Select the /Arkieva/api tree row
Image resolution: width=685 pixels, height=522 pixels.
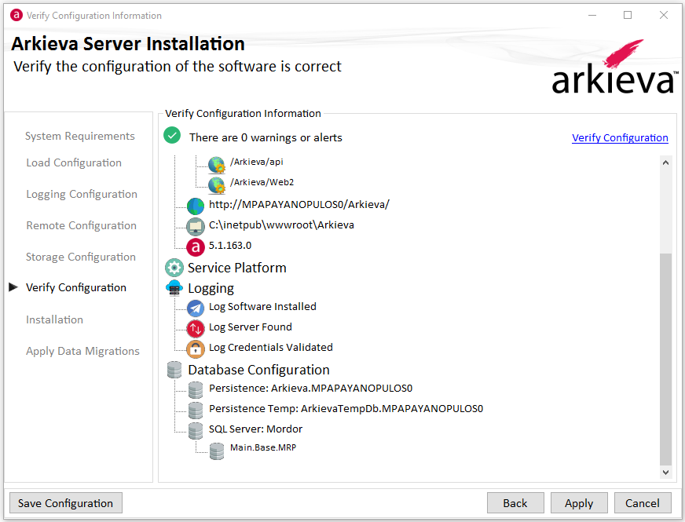point(256,162)
